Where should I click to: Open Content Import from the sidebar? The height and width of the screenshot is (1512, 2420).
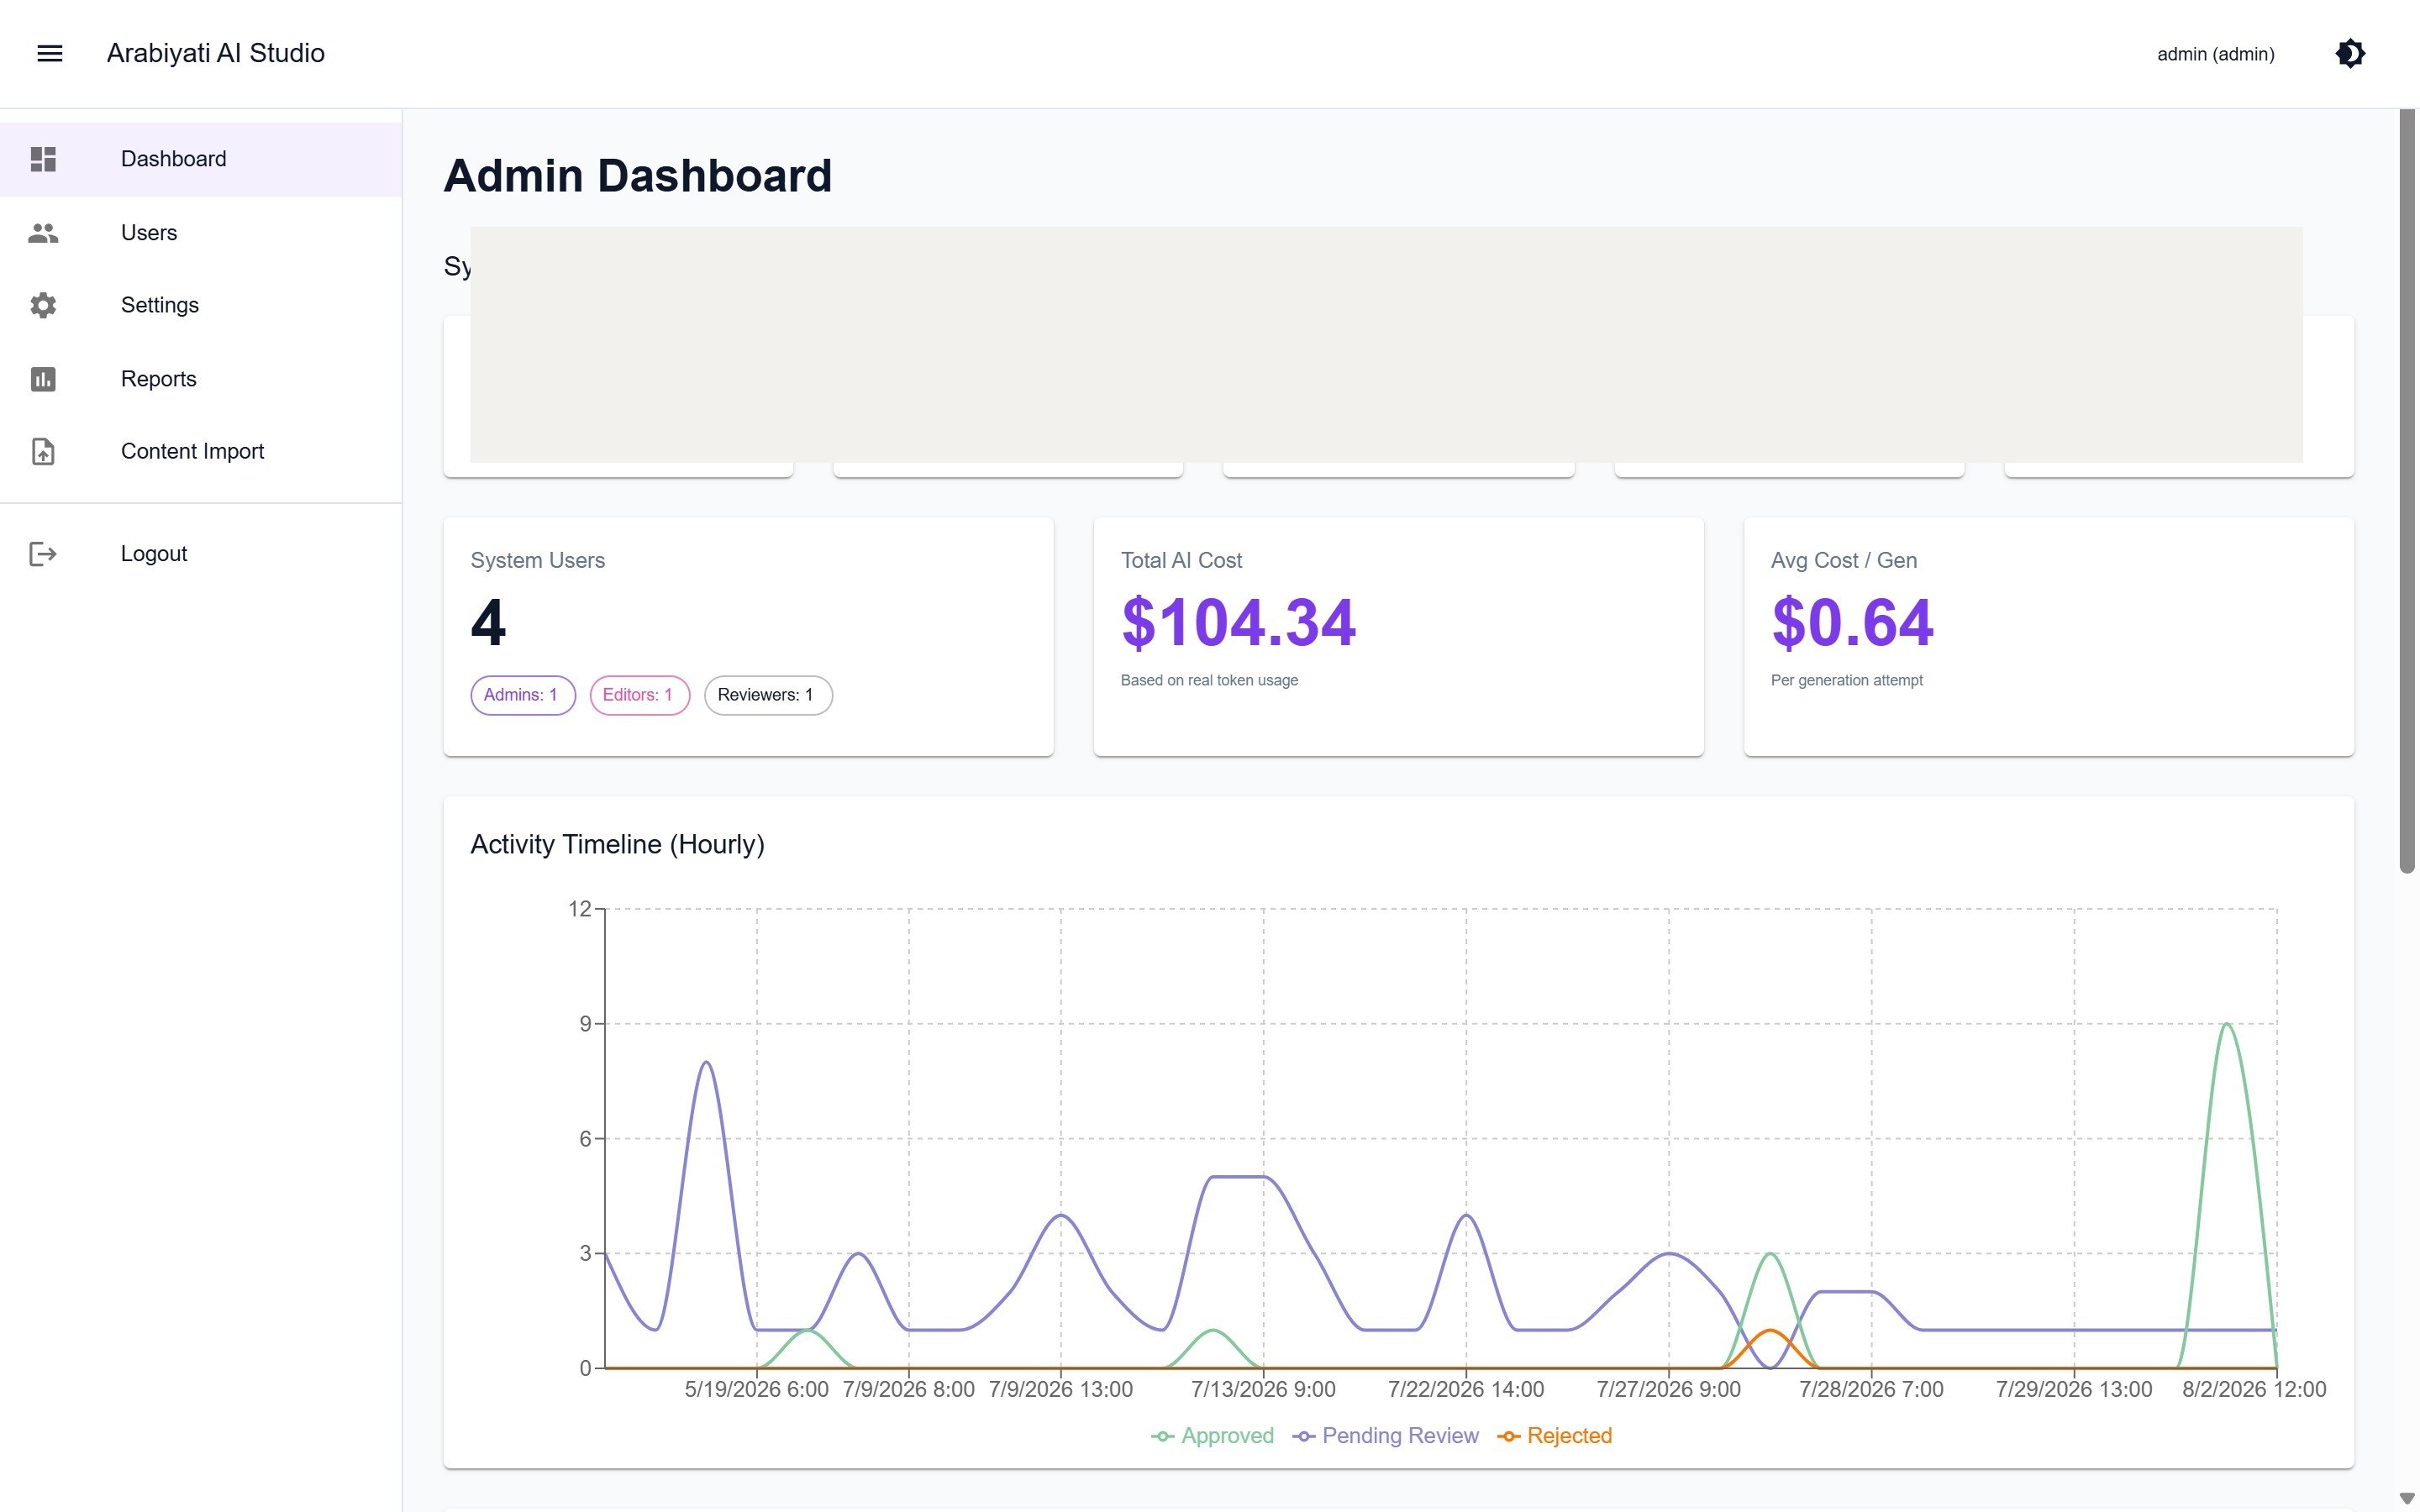(201, 452)
